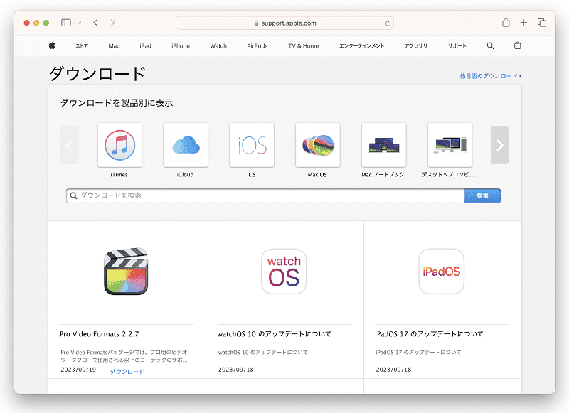Click the iPadOS icon tile

441,272
